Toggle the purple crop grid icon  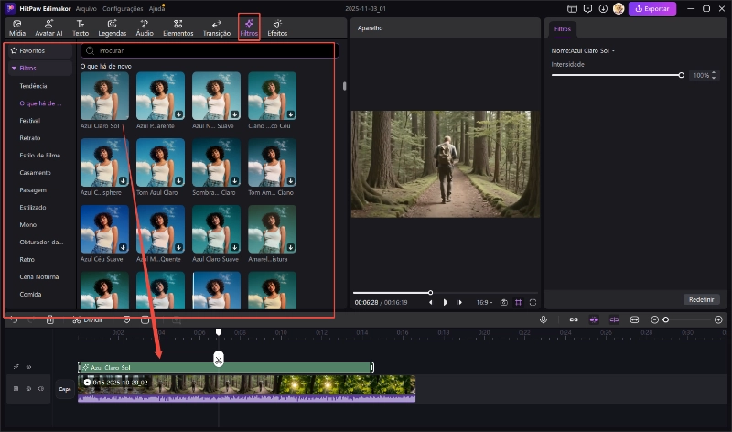point(518,302)
